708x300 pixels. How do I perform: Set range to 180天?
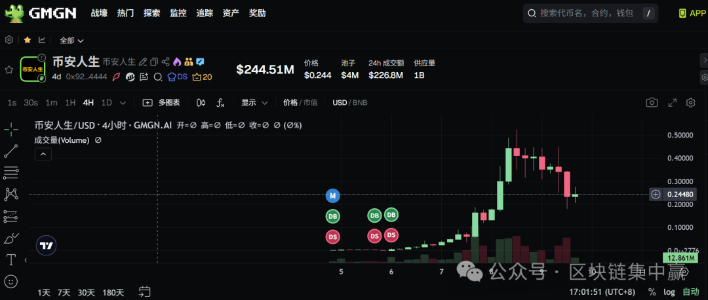pyautogui.click(x=113, y=292)
